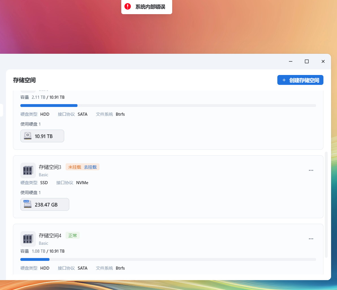
Task: Click the HDD drive icon in 10.91 TB chip
Action: pos(27,136)
